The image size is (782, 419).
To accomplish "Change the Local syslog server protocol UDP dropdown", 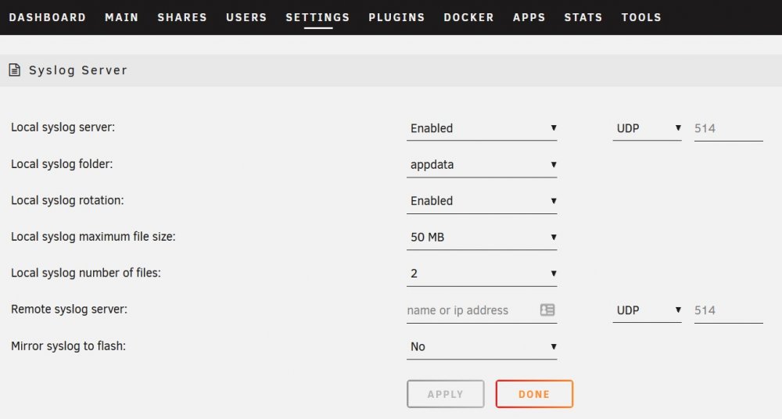I will 647,128.
